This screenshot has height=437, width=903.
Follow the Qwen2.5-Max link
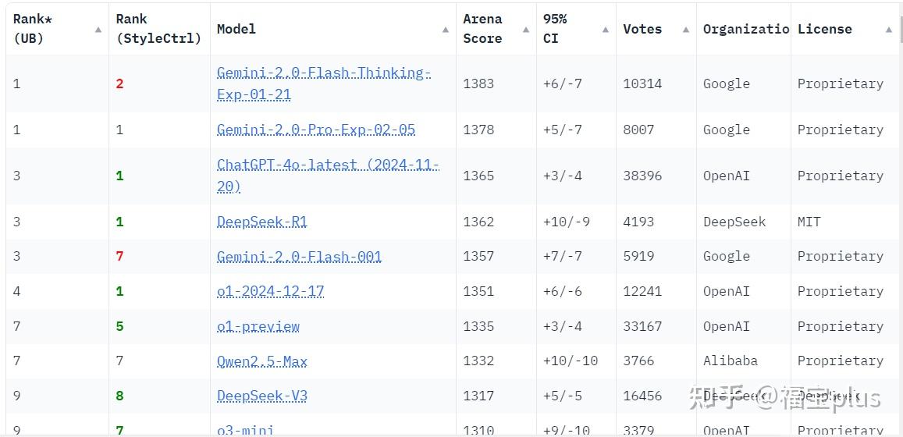(262, 361)
